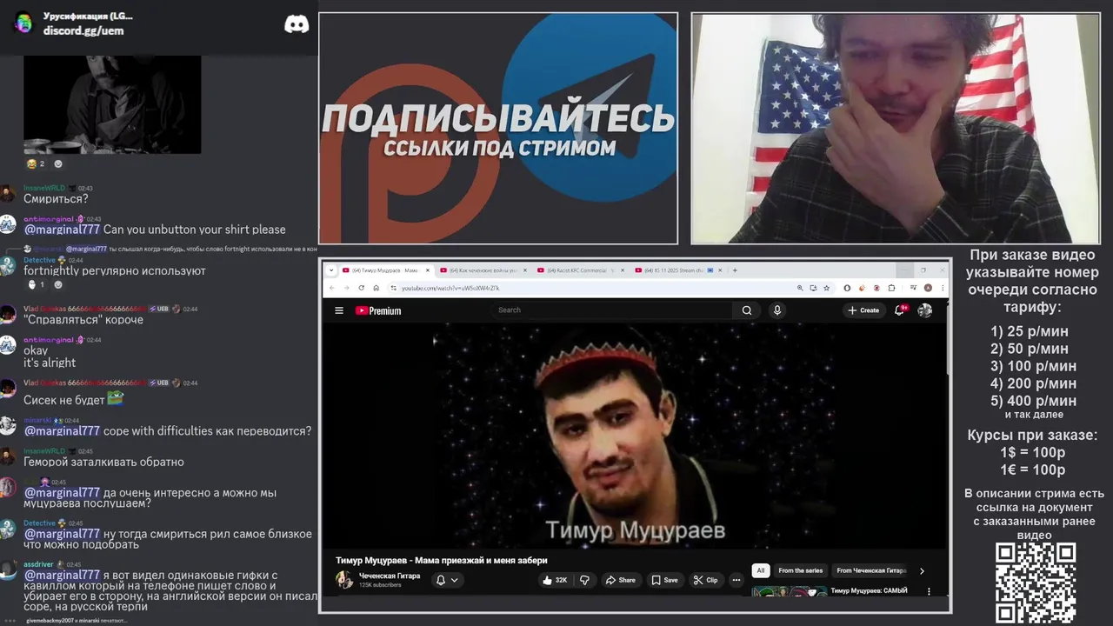Open the Chrome profile avatar
Image resolution: width=1113 pixels, height=626 pixels.
[x=928, y=288]
